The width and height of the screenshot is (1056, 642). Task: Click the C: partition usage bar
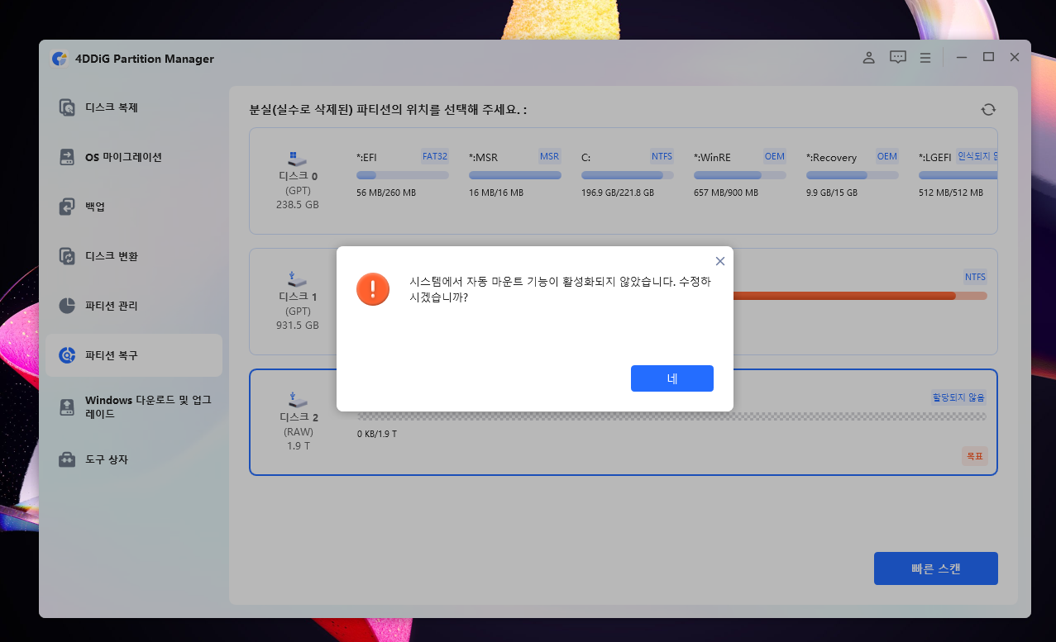pyautogui.click(x=628, y=175)
